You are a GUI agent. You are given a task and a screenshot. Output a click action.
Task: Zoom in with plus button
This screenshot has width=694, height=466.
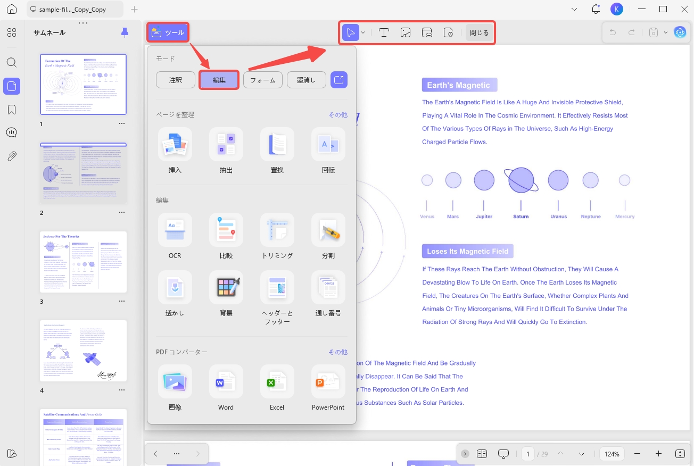tap(658, 454)
